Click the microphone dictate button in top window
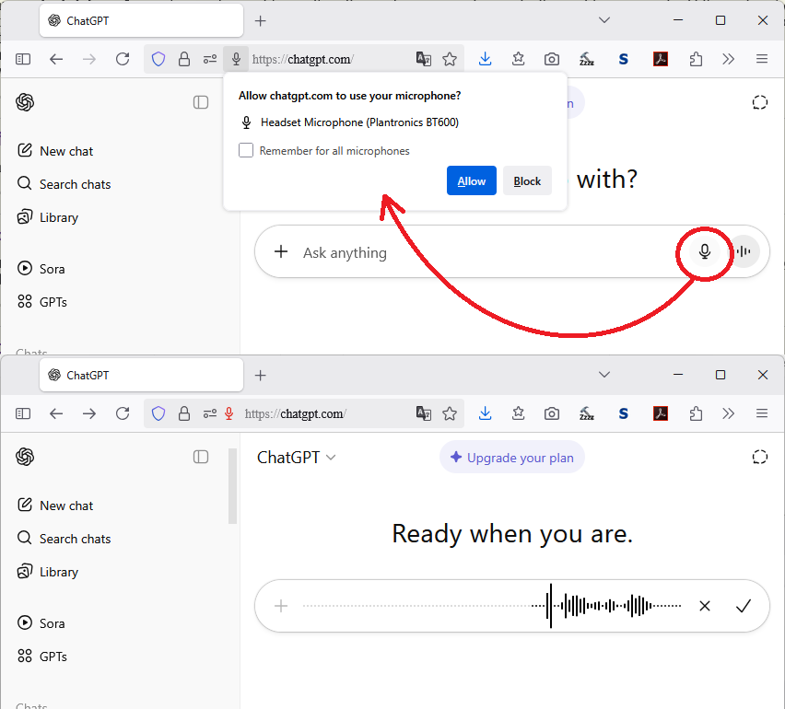785x709 pixels. coord(705,251)
